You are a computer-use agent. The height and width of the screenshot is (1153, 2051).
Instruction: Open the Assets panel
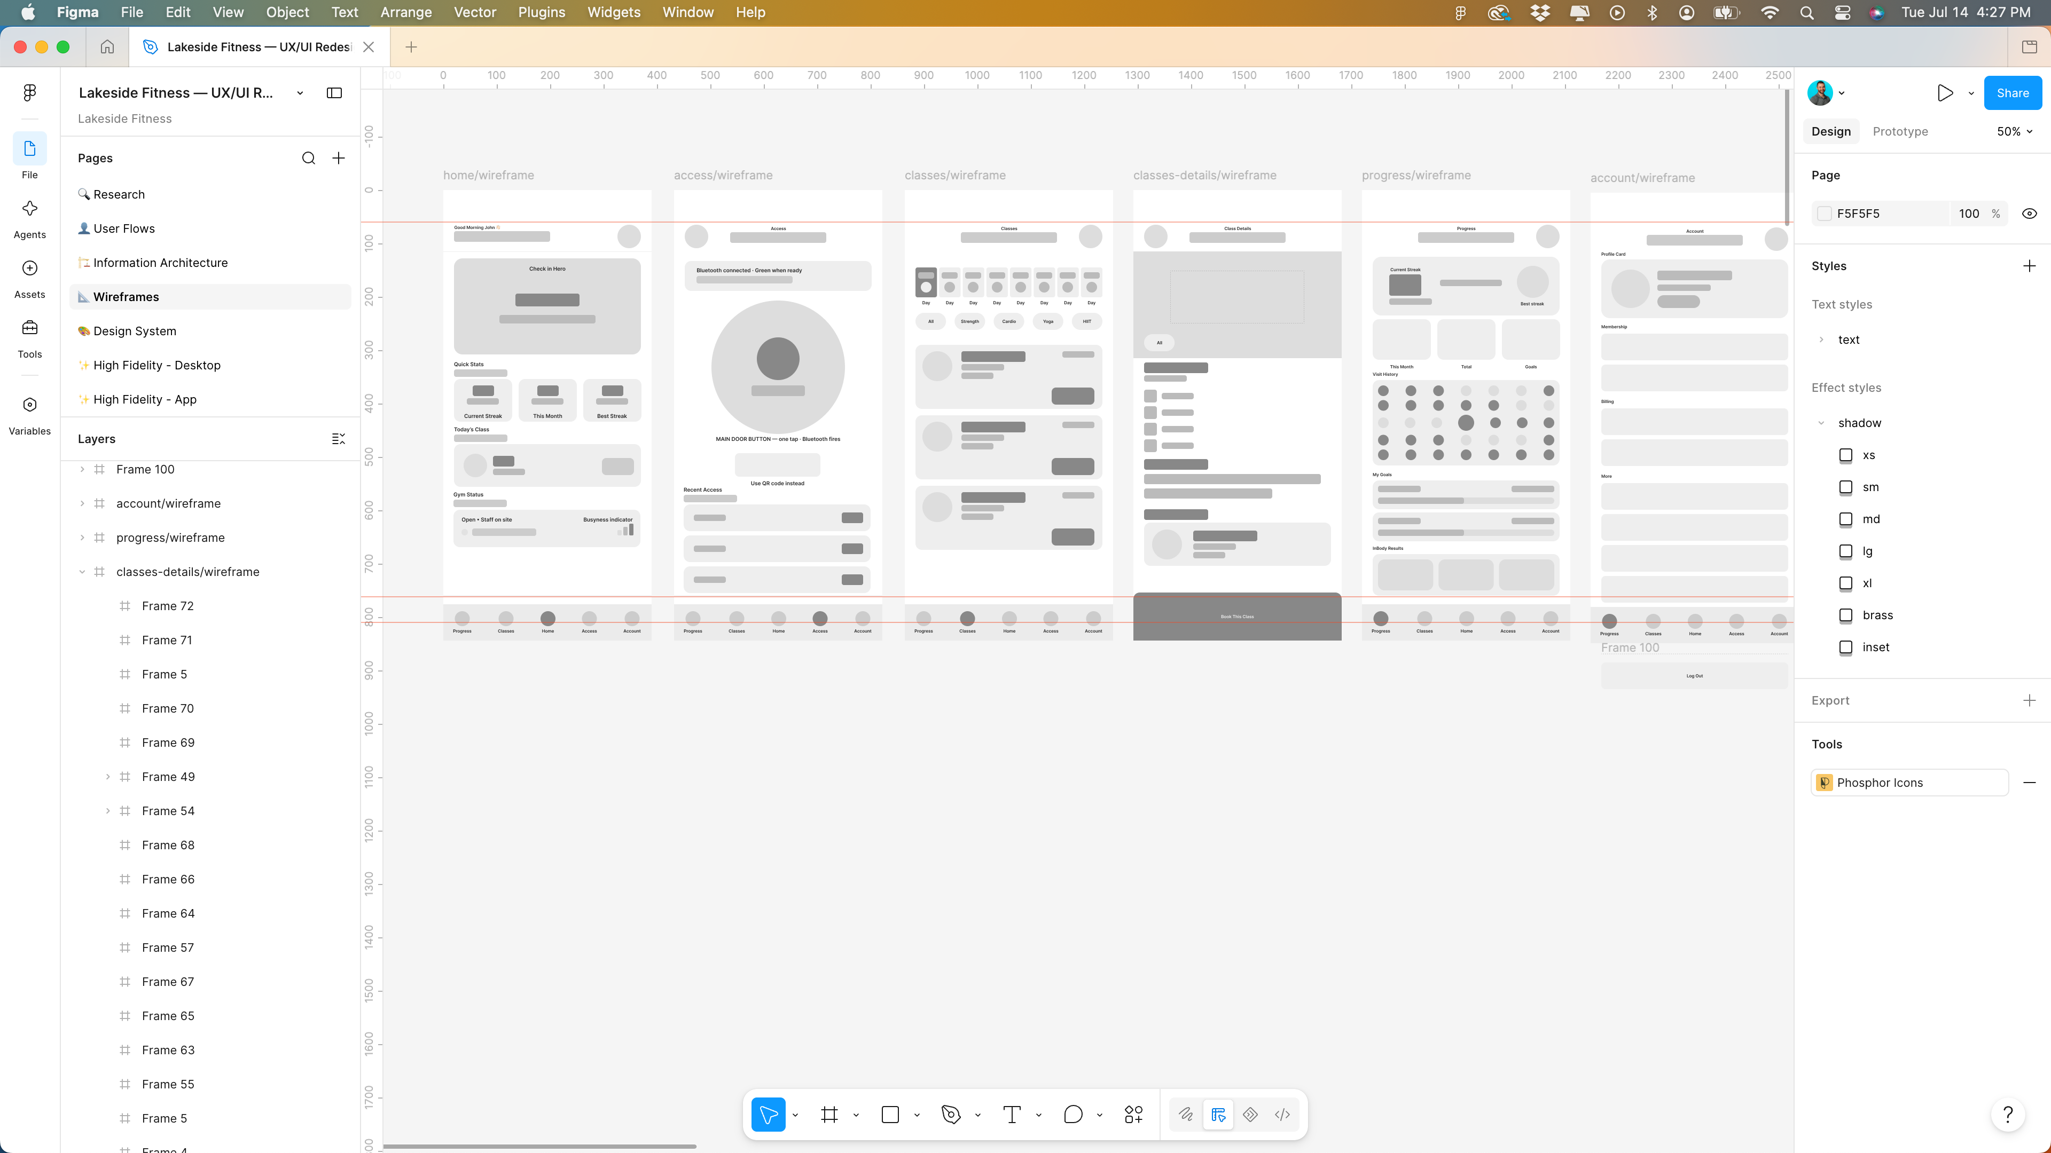(x=29, y=277)
